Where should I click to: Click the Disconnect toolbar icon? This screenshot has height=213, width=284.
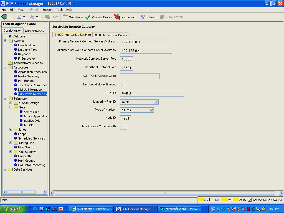pyautogui.click(x=117, y=17)
